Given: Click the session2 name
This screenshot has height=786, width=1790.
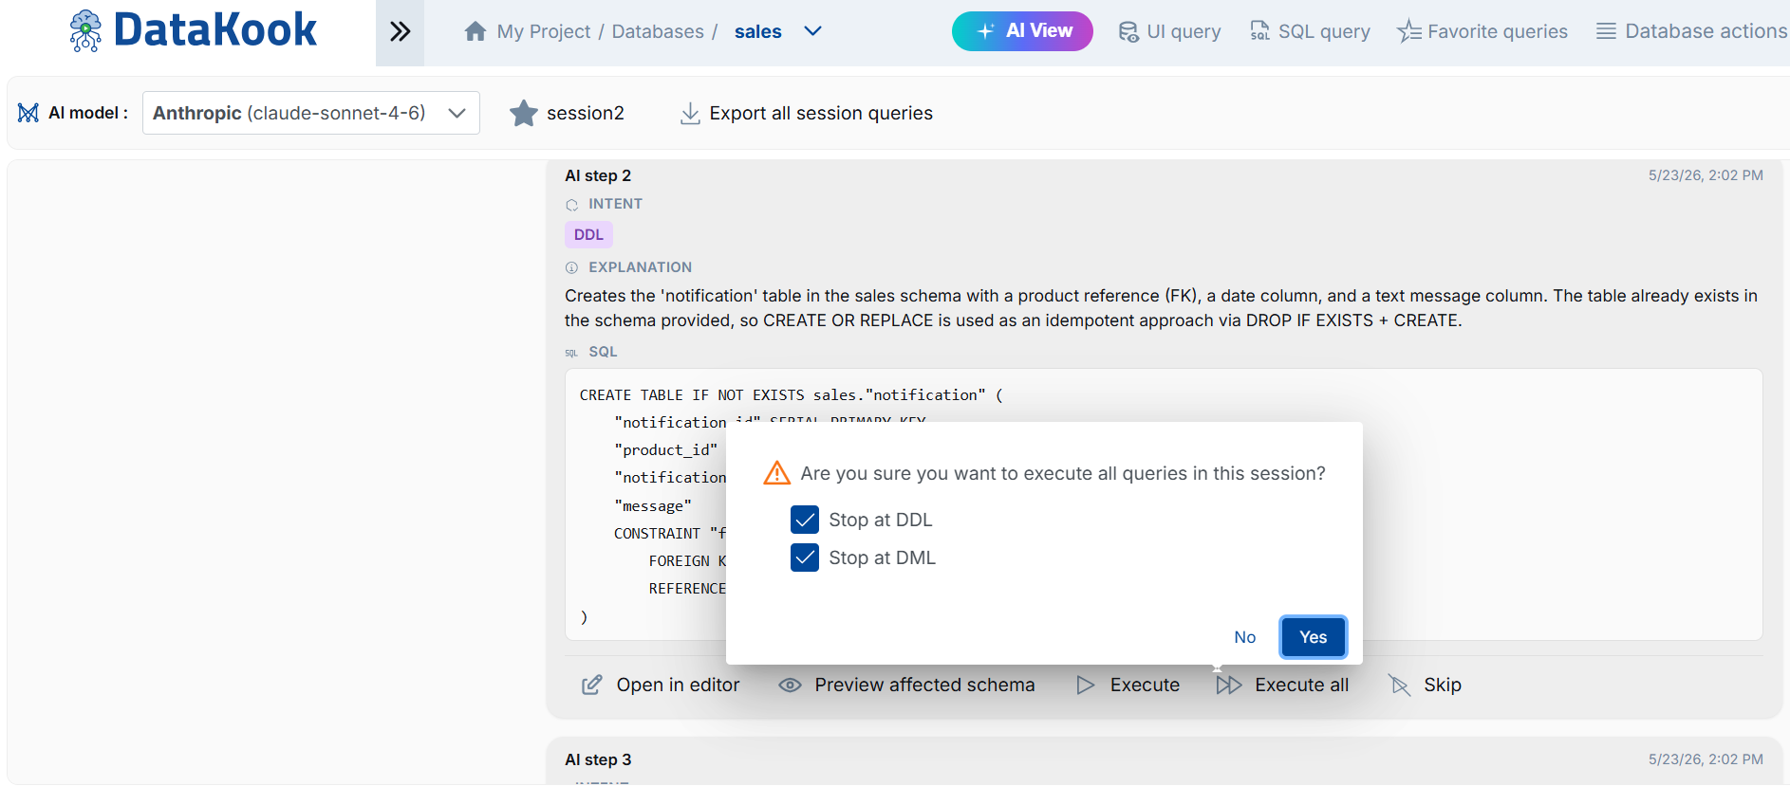Looking at the screenshot, I should [586, 113].
